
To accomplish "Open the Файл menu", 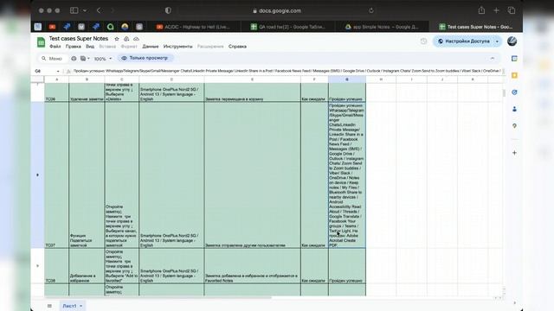I will coord(55,47).
